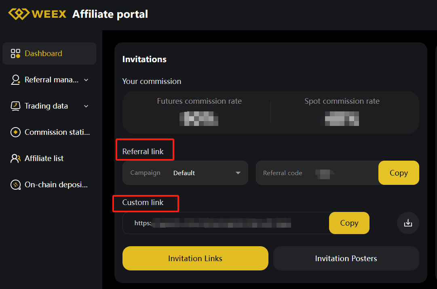Click the Commission statistics diamond icon

pos(15,132)
